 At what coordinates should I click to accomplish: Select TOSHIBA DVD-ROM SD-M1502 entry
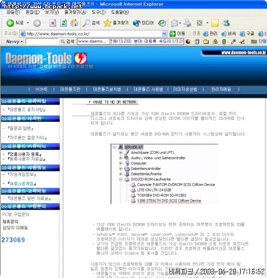pyautogui.click(x=161, y=195)
